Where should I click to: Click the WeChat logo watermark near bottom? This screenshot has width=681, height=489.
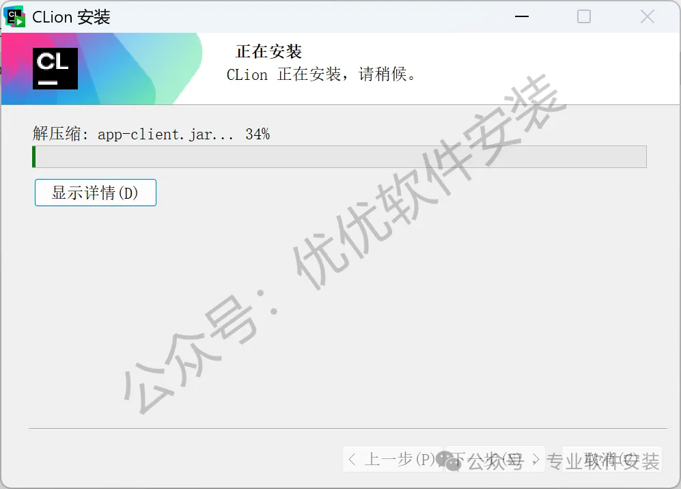point(449,461)
